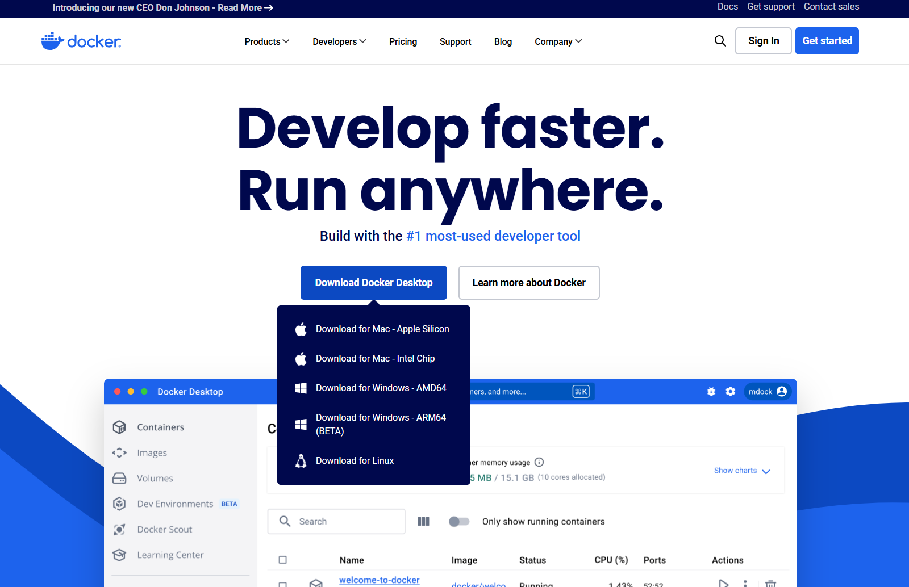Open the Pricing page
The height and width of the screenshot is (587, 909).
(403, 41)
